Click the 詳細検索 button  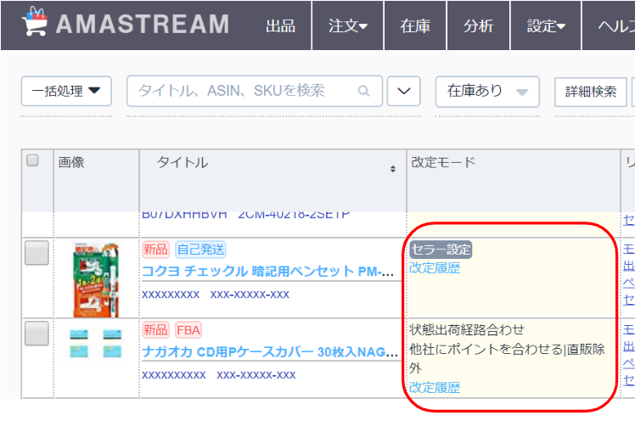pyautogui.click(x=591, y=92)
